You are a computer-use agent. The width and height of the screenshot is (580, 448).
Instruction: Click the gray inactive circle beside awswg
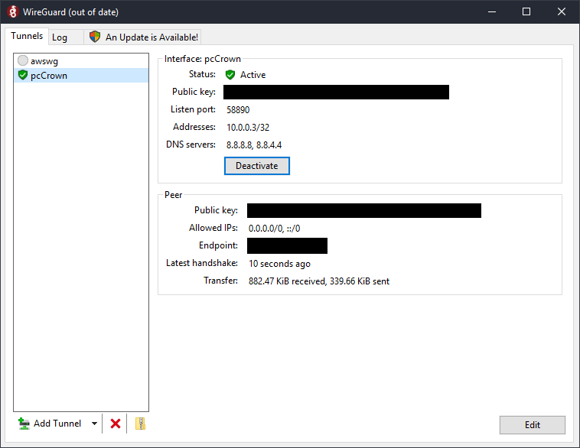pyautogui.click(x=23, y=60)
